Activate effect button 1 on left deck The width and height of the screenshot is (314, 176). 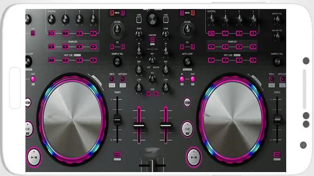click(65, 33)
